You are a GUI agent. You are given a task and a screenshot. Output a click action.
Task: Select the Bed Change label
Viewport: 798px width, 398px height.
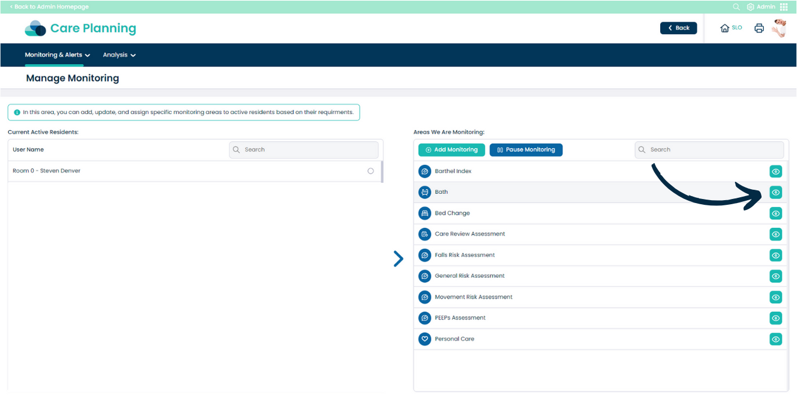click(x=452, y=213)
